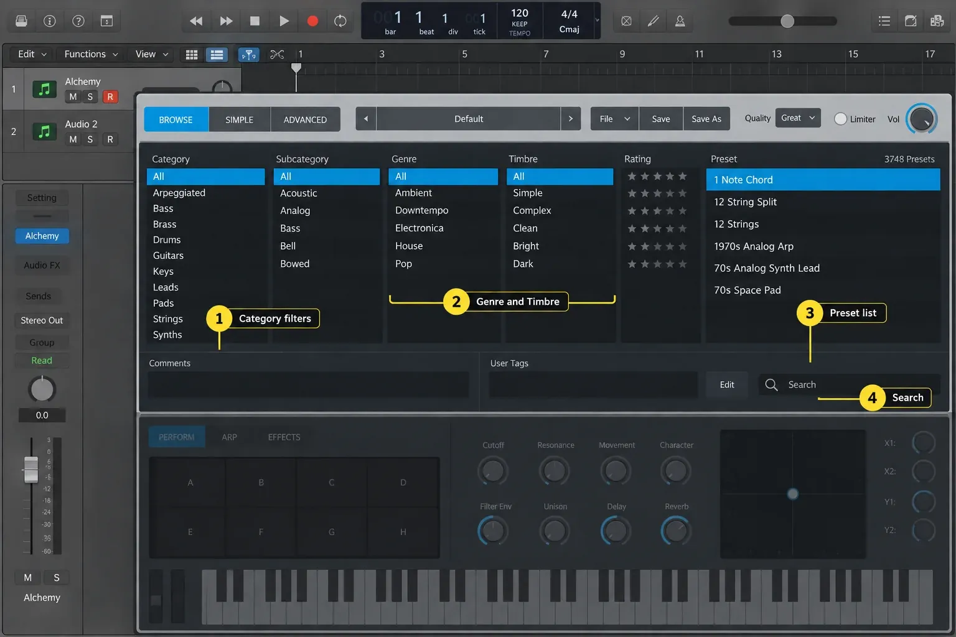
Task: Toggle channel strip Mute button M
Action: coord(28,578)
